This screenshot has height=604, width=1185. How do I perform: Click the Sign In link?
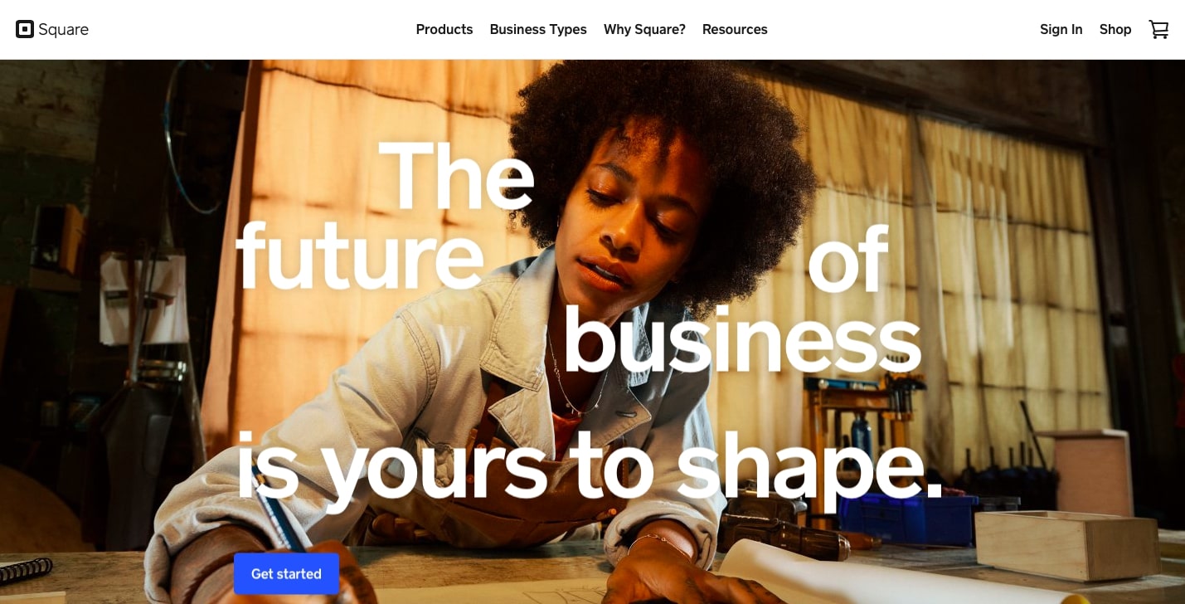pyautogui.click(x=1061, y=30)
